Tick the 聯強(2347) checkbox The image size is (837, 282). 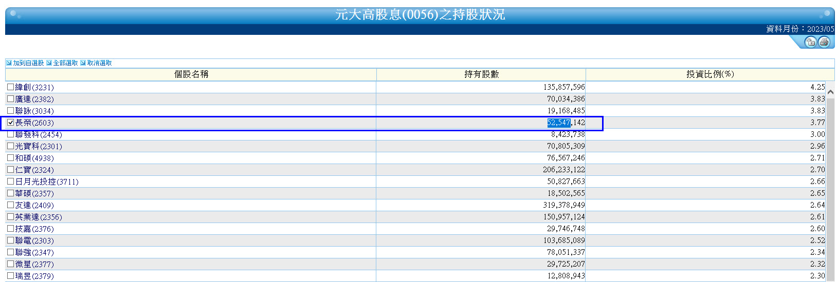pyautogui.click(x=10, y=252)
